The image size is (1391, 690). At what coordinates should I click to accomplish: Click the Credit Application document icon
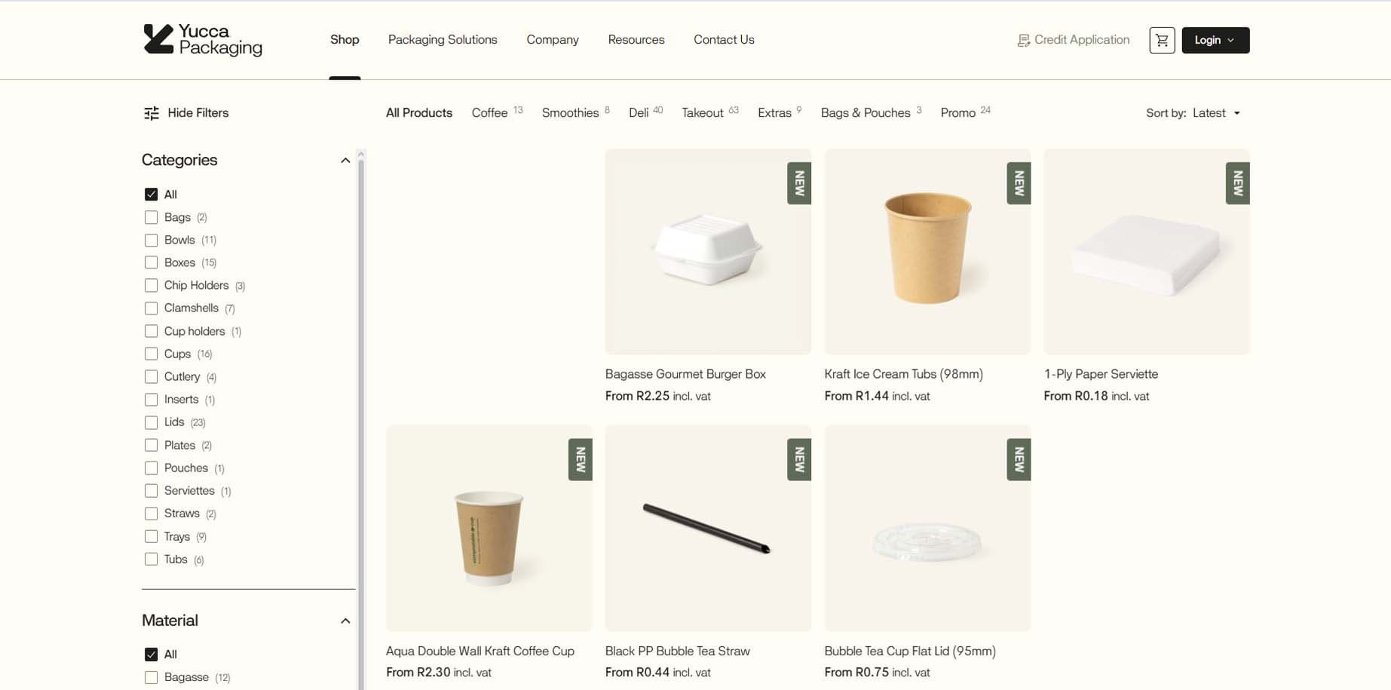(1023, 41)
